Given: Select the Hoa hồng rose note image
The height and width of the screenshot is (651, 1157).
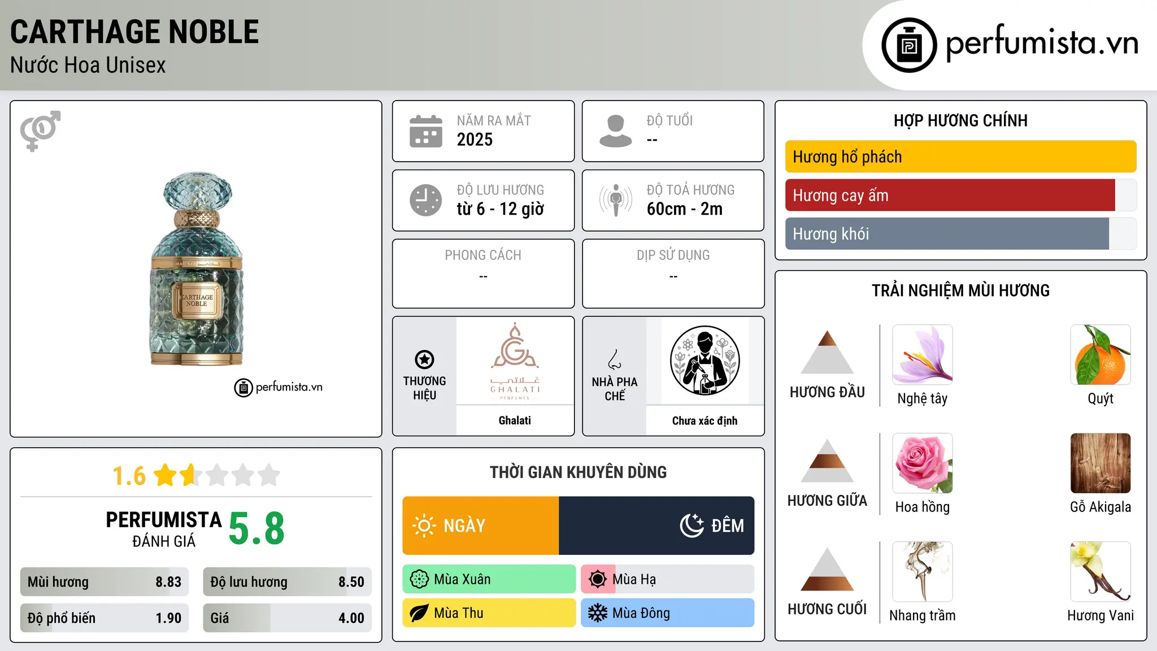Looking at the screenshot, I should pyautogui.click(x=923, y=463).
